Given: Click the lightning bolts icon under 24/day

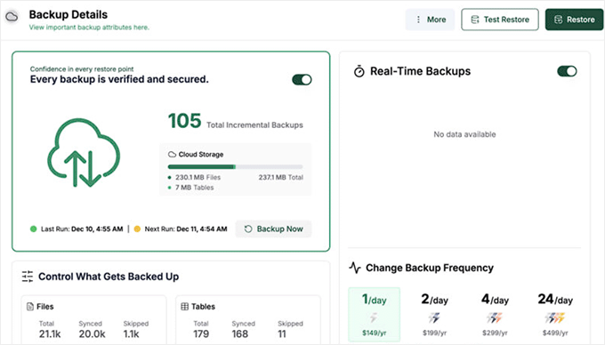Looking at the screenshot, I should tap(555, 318).
